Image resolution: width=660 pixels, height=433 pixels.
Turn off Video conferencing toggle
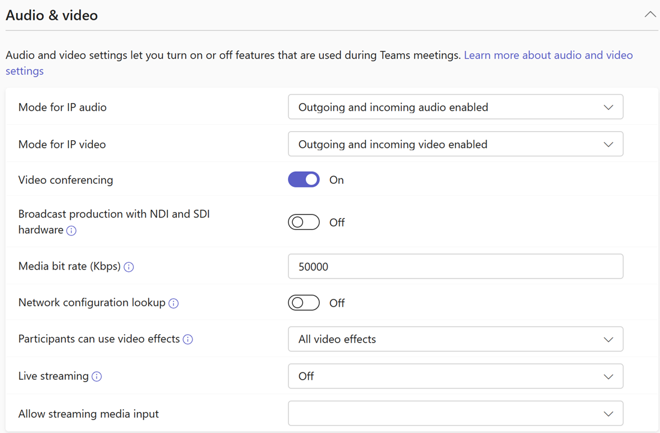(304, 180)
